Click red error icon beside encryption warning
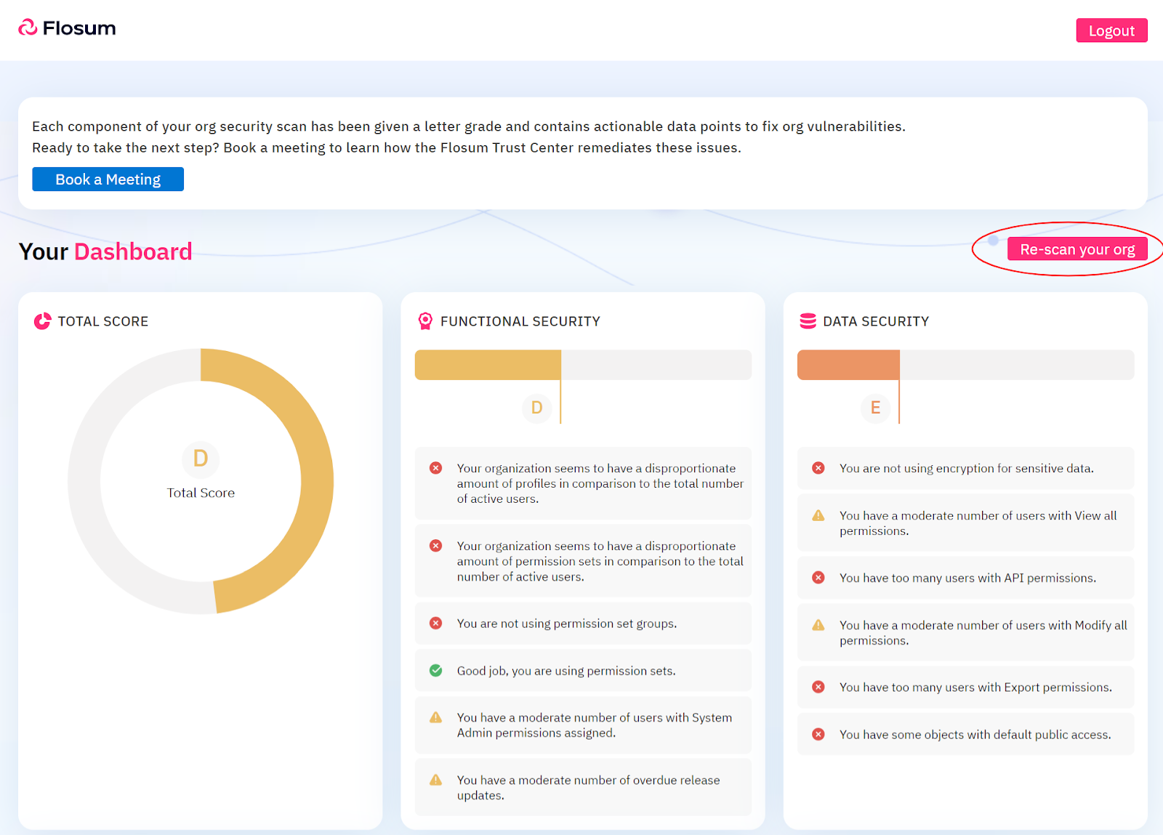This screenshot has width=1163, height=835. click(818, 468)
